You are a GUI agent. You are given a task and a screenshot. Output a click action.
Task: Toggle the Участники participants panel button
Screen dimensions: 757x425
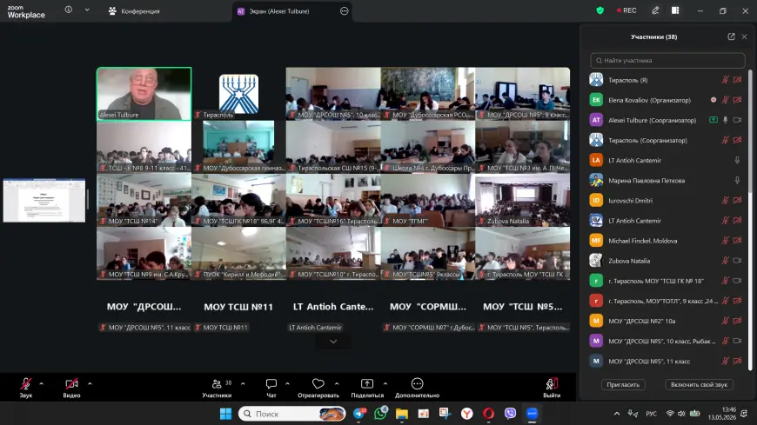tap(217, 388)
